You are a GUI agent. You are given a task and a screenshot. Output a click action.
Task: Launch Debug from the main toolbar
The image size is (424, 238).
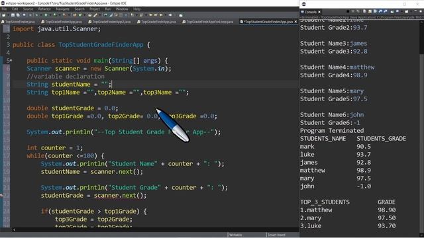(37, 15)
